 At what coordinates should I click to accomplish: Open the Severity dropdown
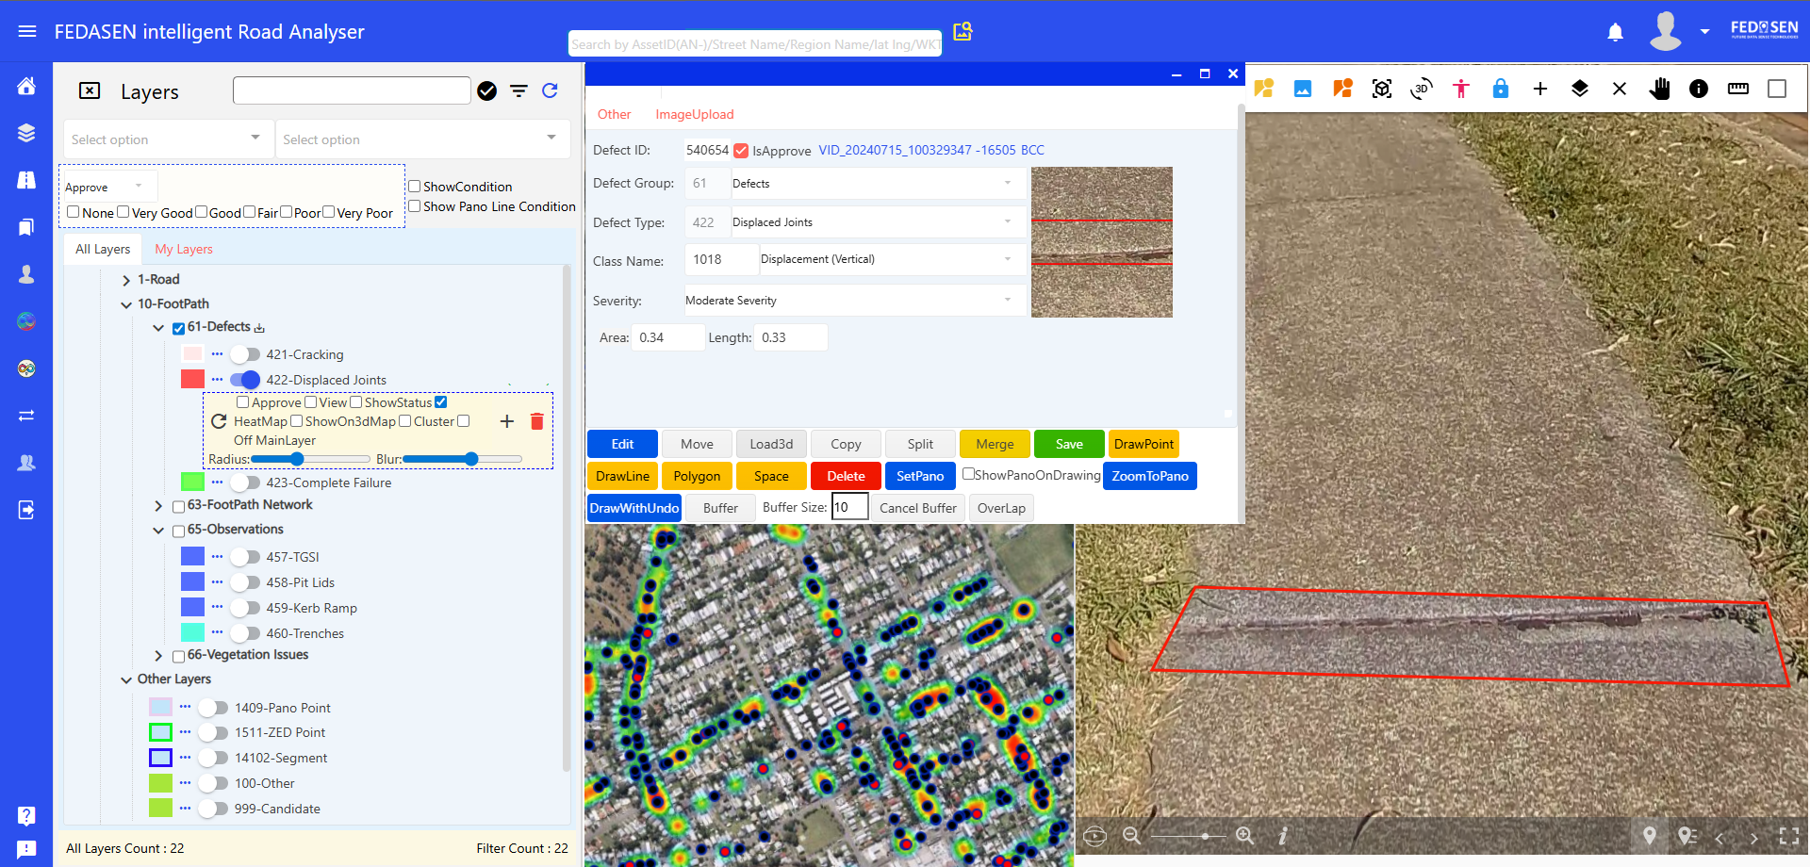pos(853,301)
